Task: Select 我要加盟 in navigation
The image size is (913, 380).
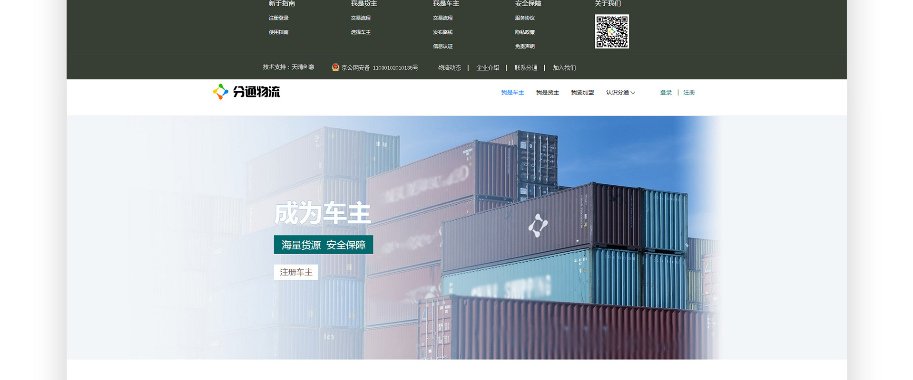Action: click(x=582, y=93)
